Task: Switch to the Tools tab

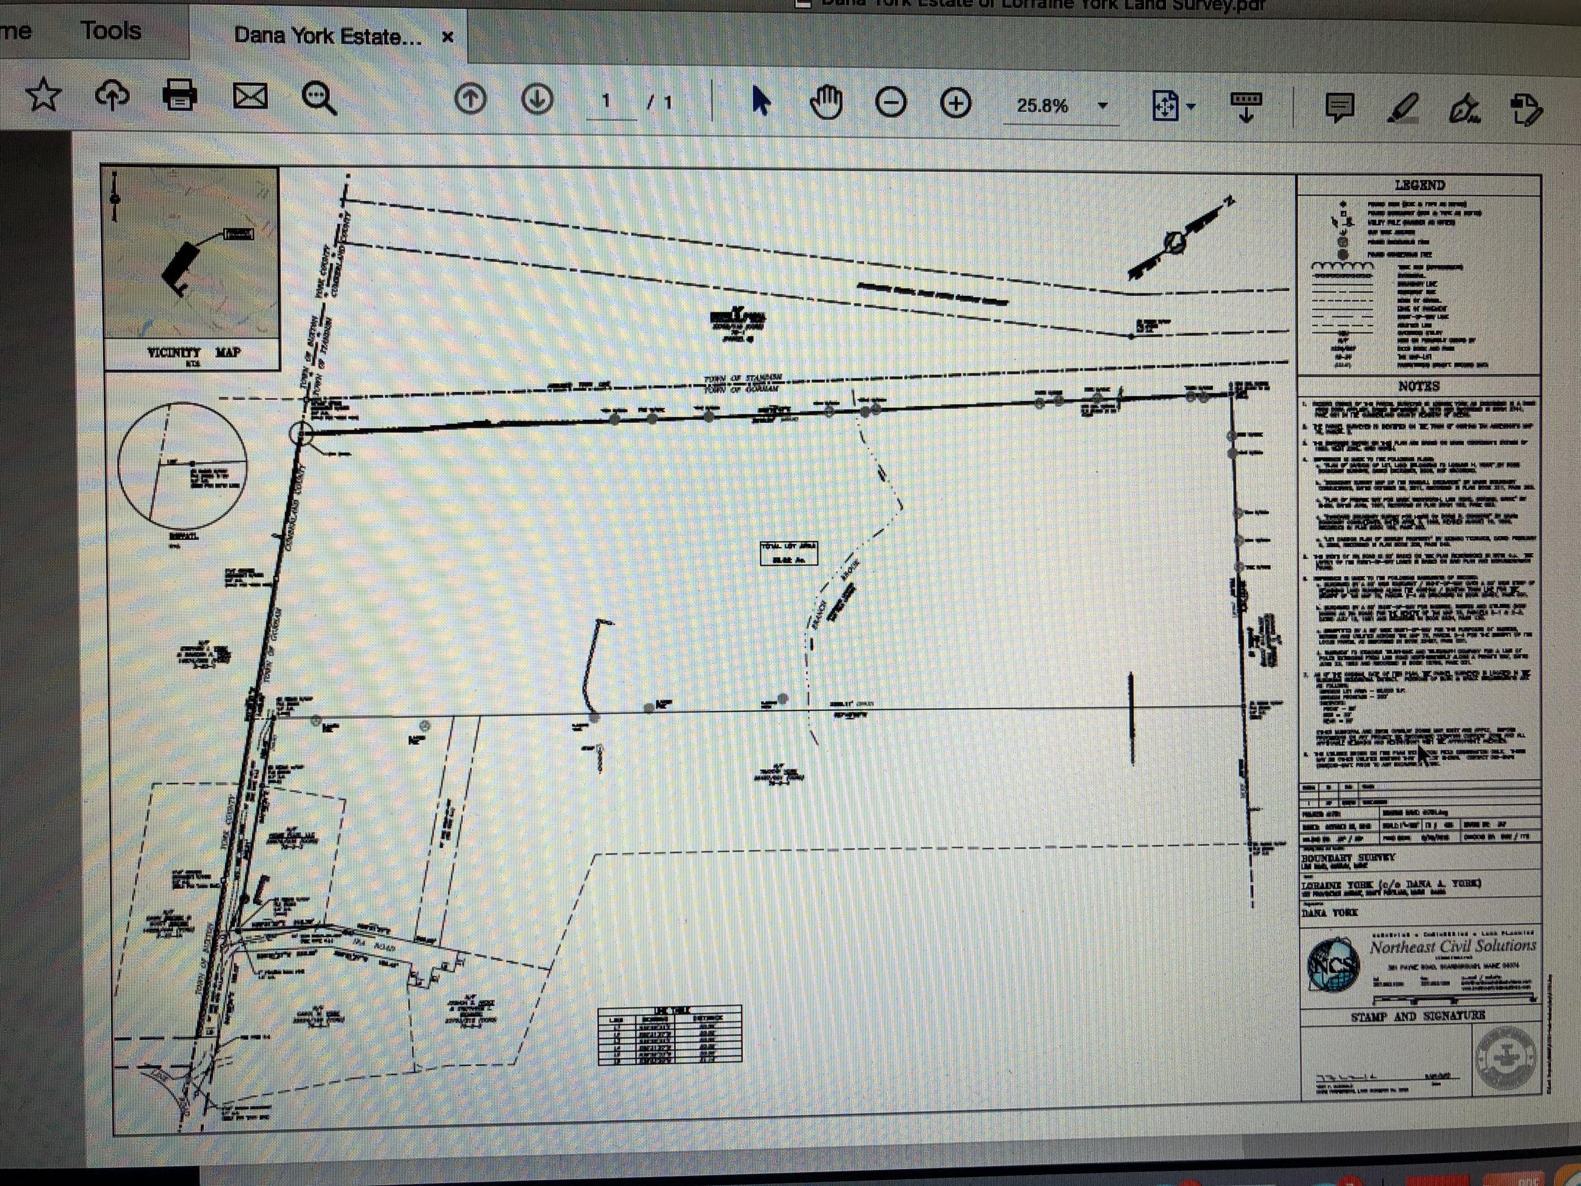Action: (x=111, y=31)
